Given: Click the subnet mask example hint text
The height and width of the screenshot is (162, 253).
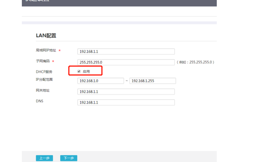Looking at the screenshot, I should 195,62.
